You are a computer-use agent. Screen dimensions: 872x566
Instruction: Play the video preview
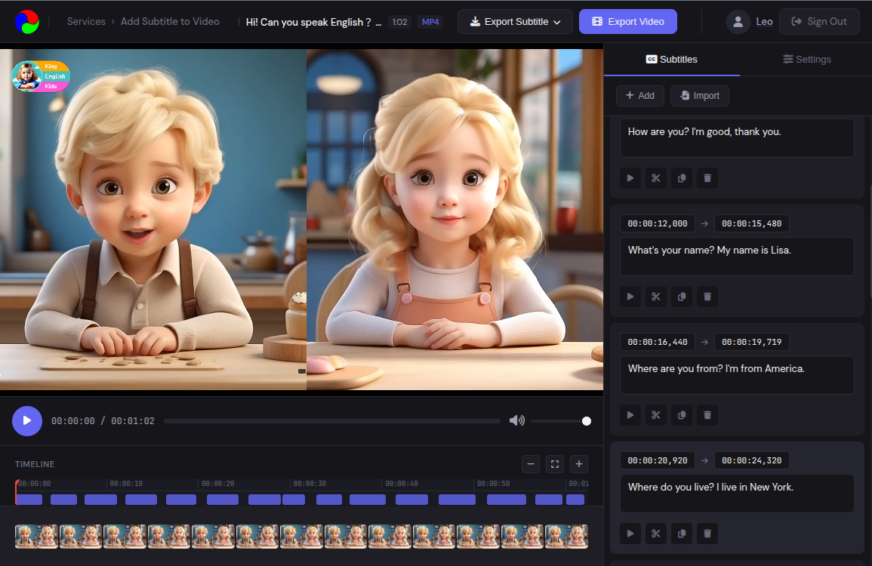(x=27, y=420)
